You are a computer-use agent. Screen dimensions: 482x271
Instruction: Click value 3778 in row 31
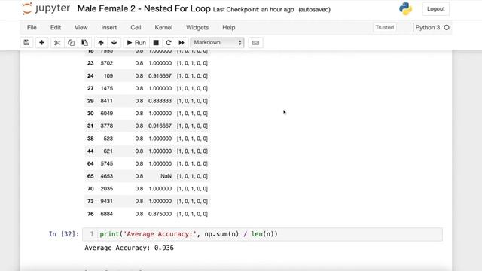(107, 126)
